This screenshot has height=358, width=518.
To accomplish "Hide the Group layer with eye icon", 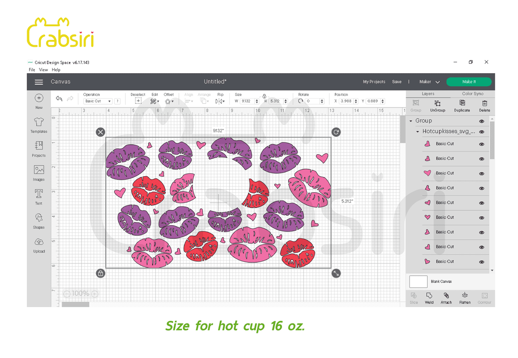I will [x=482, y=121].
